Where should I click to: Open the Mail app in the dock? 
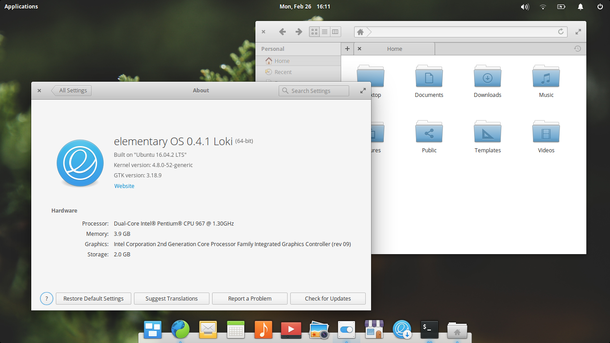(x=208, y=330)
